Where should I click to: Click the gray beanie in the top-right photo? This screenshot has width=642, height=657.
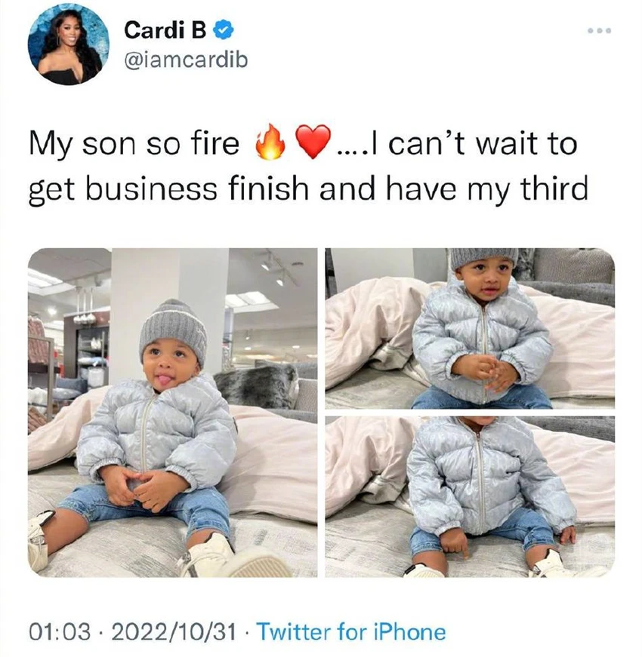484,258
